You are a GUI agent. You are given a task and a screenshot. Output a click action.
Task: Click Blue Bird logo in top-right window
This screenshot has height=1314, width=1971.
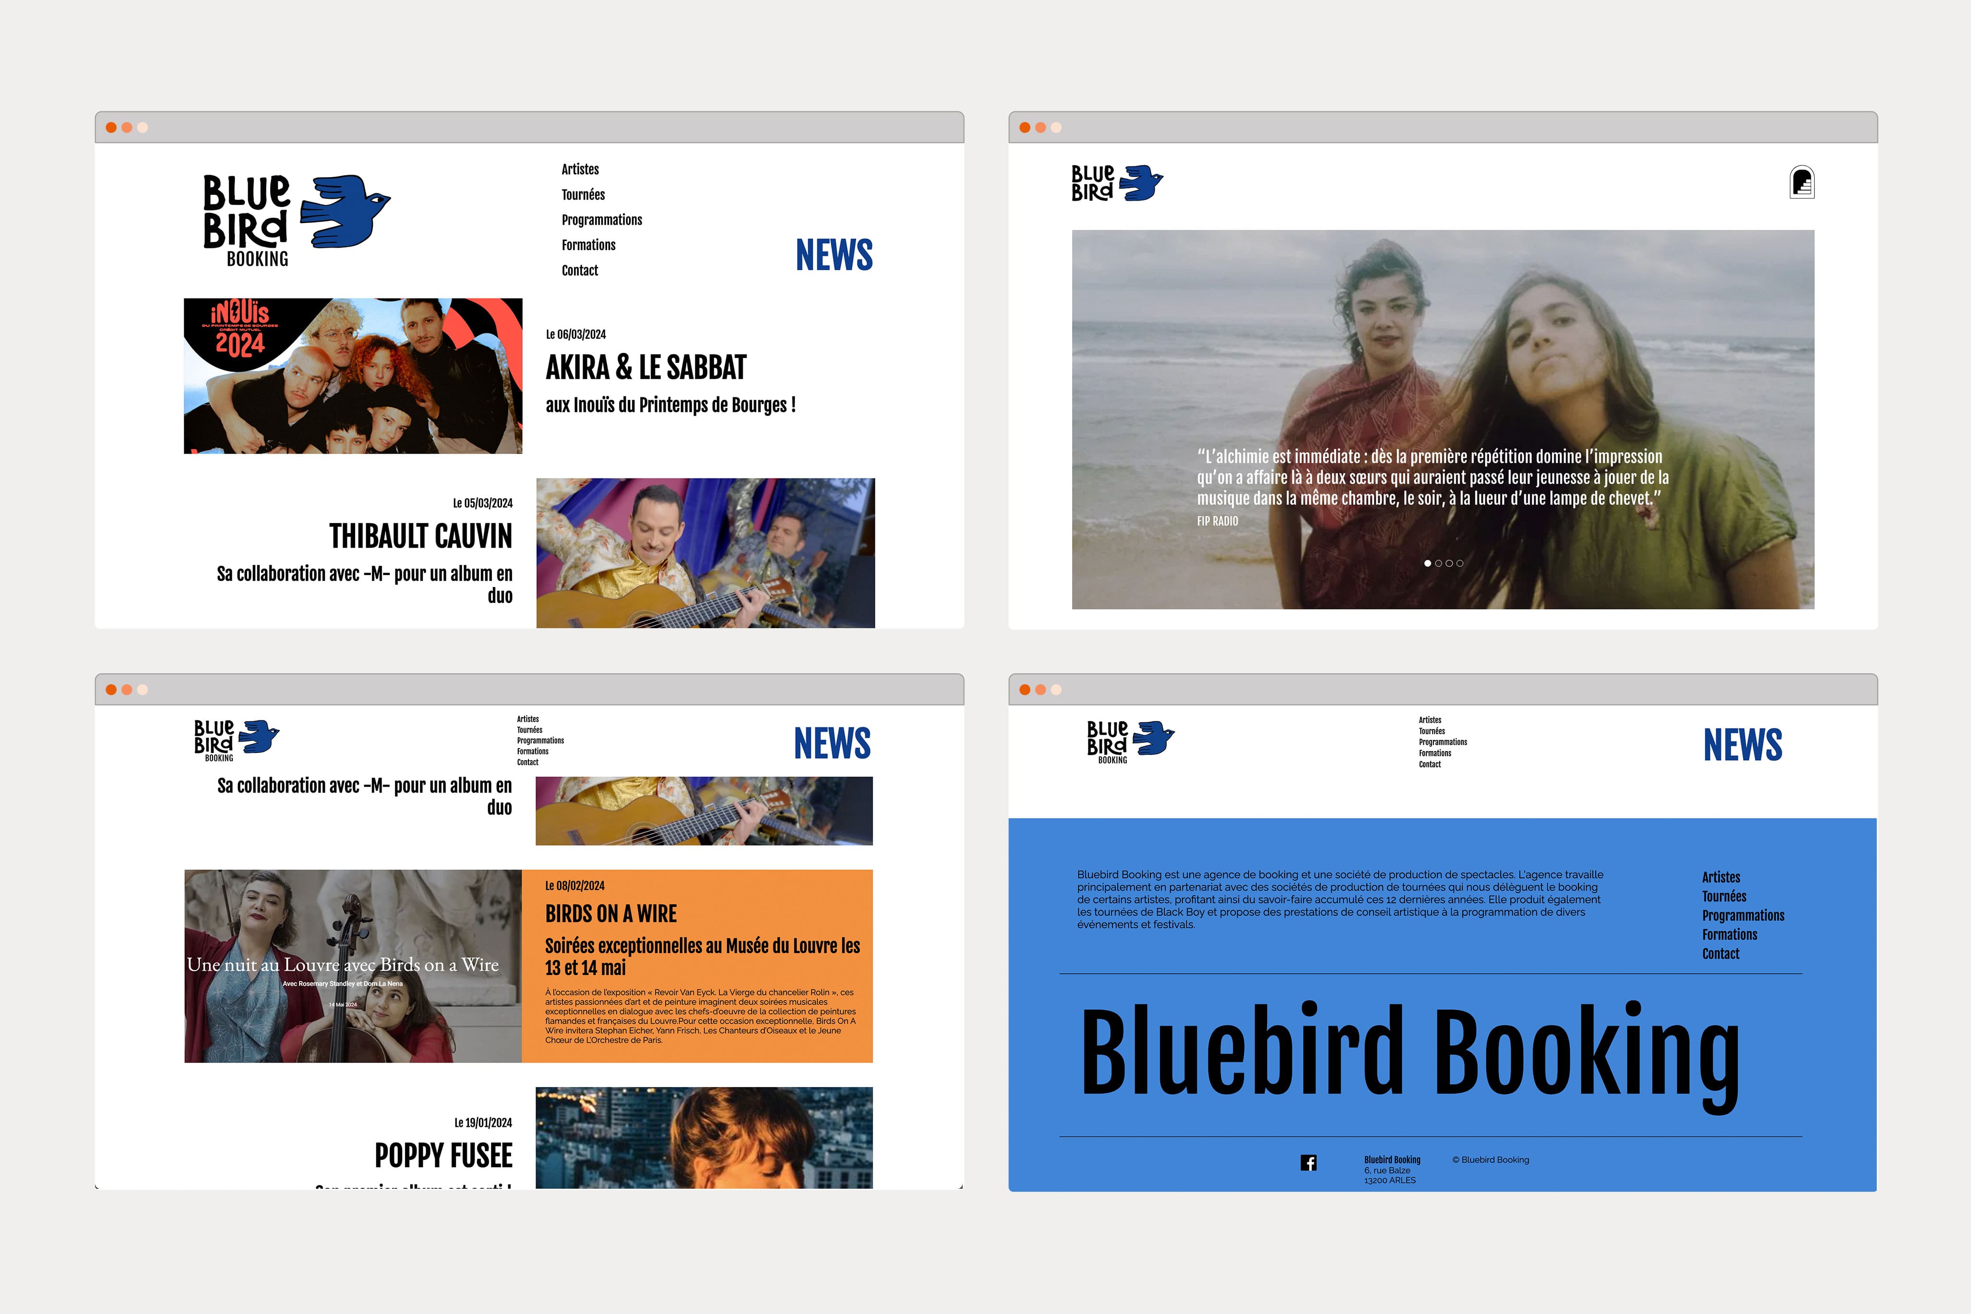click(x=1117, y=183)
